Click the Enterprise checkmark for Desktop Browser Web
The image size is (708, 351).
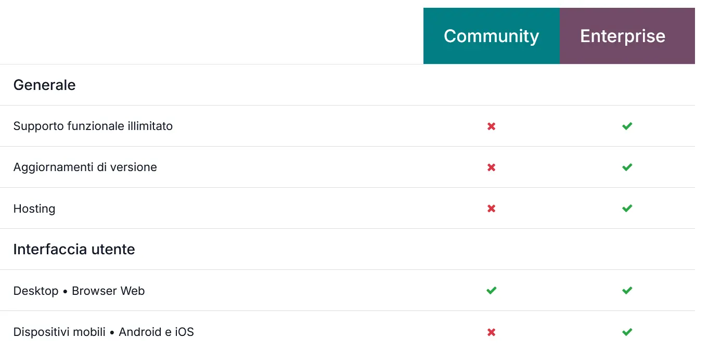point(627,290)
